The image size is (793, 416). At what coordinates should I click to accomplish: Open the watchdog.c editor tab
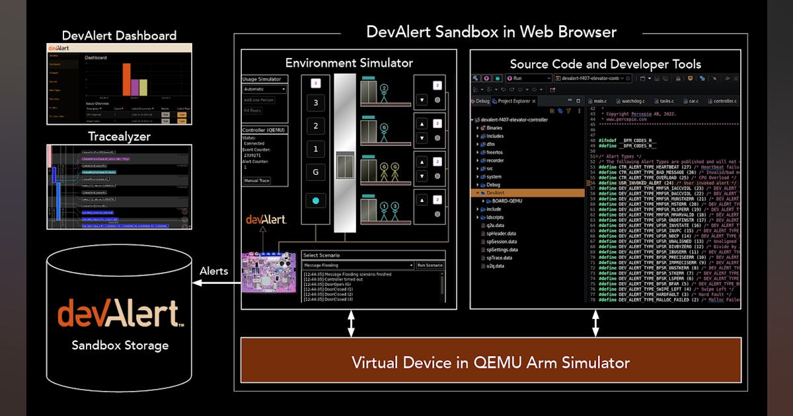630,101
